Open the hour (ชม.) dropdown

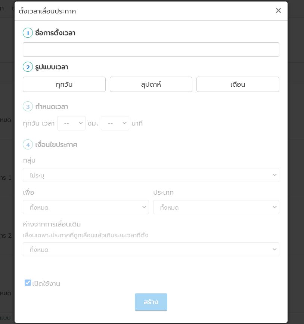click(x=71, y=123)
